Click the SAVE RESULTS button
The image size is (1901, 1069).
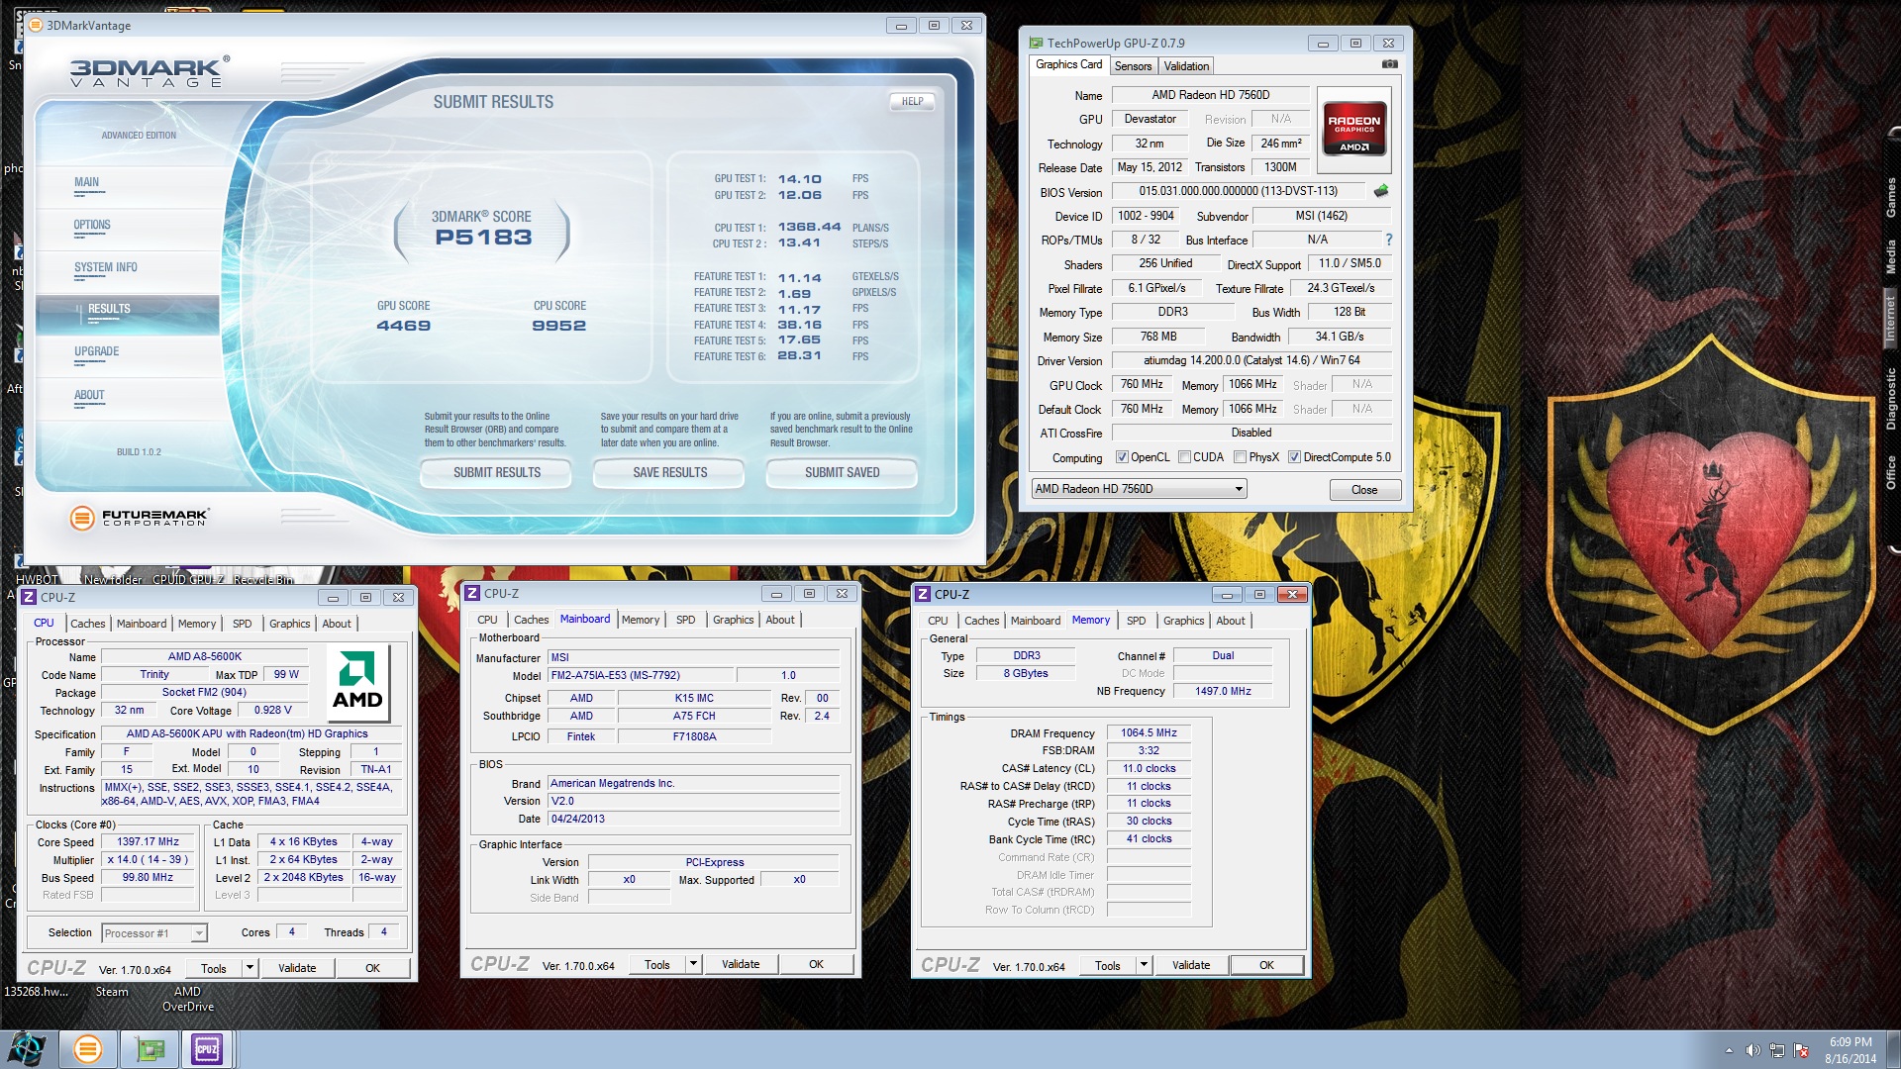(669, 473)
